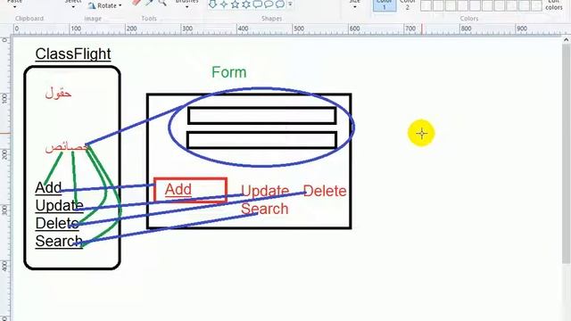Activate the Color 2 selector
This screenshot has width=571, height=321.
pos(407,4)
